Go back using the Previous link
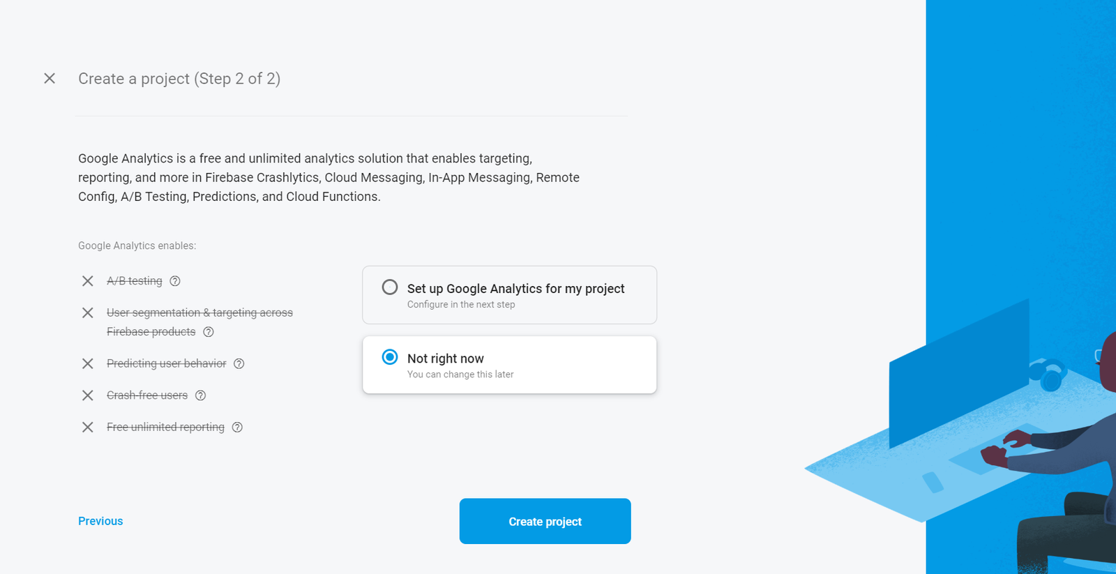1116x574 pixels. [x=100, y=520]
